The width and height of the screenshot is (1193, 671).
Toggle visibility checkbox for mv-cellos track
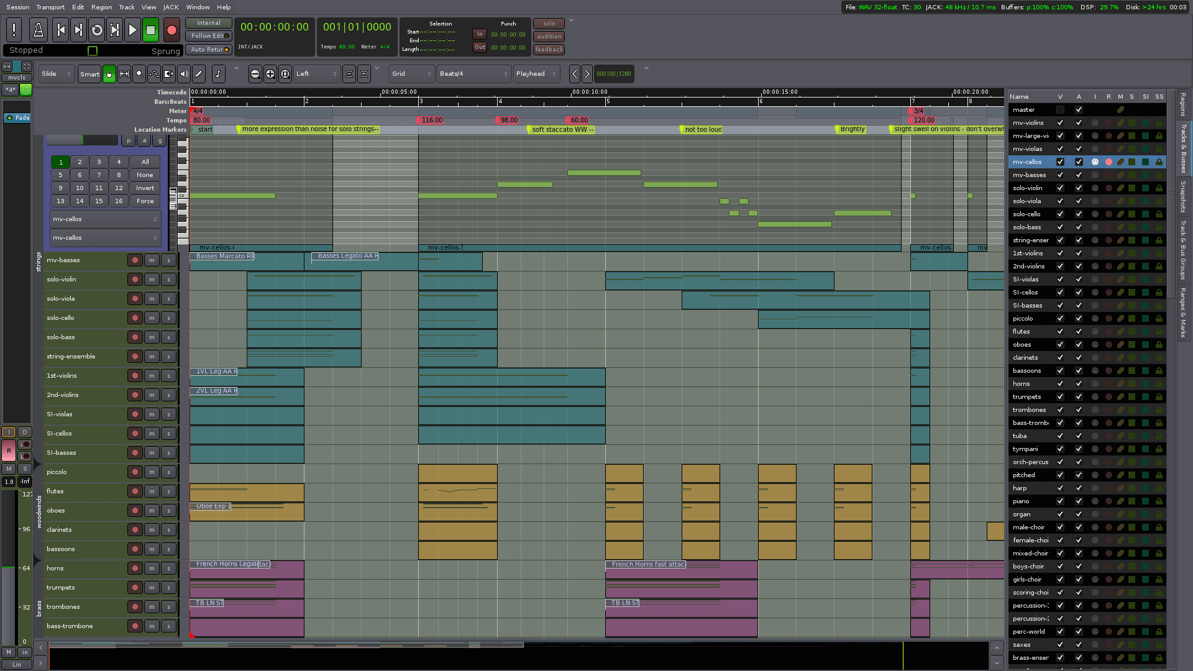(x=1060, y=162)
